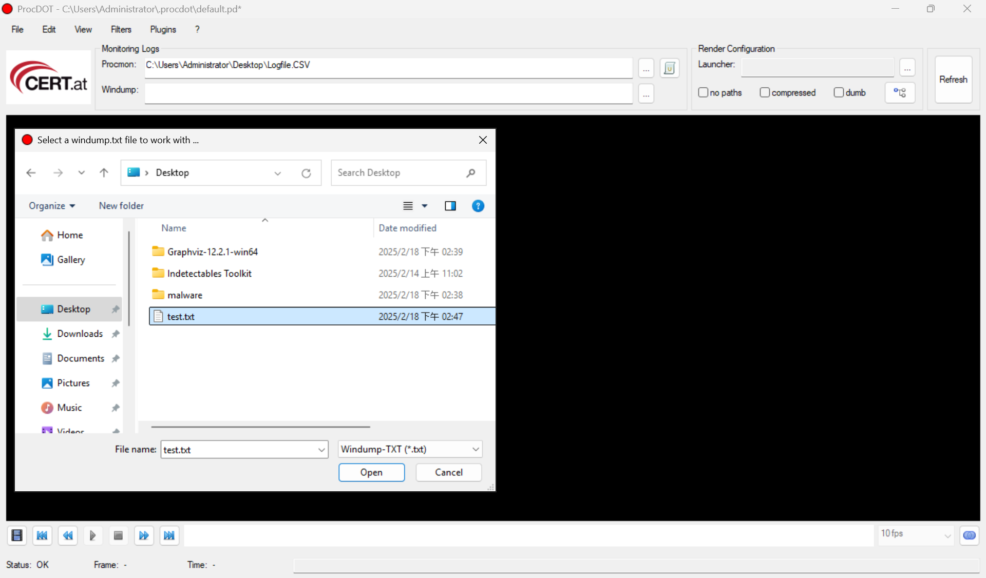
Task: Open the 10 fps frame rate selector
Action: pos(916,534)
